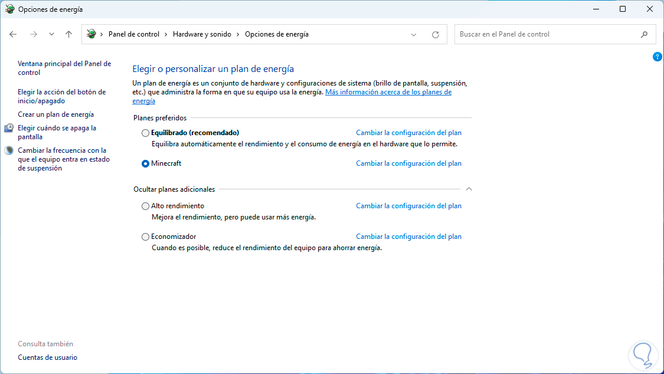
Task: Select the Equilibrado (recomendado) plan radio
Action: [145, 133]
